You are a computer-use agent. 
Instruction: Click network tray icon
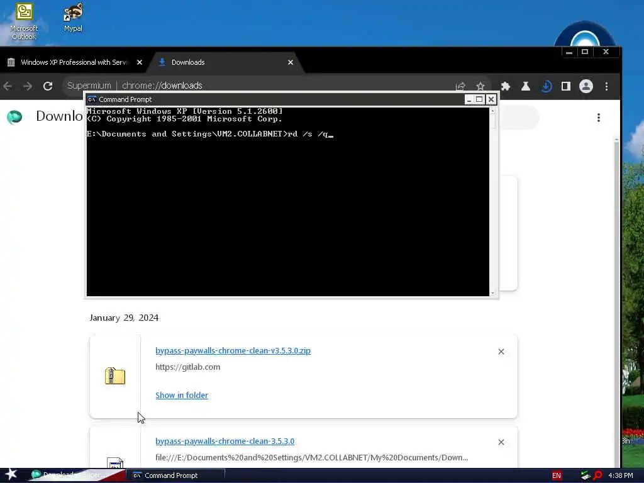[586, 475]
